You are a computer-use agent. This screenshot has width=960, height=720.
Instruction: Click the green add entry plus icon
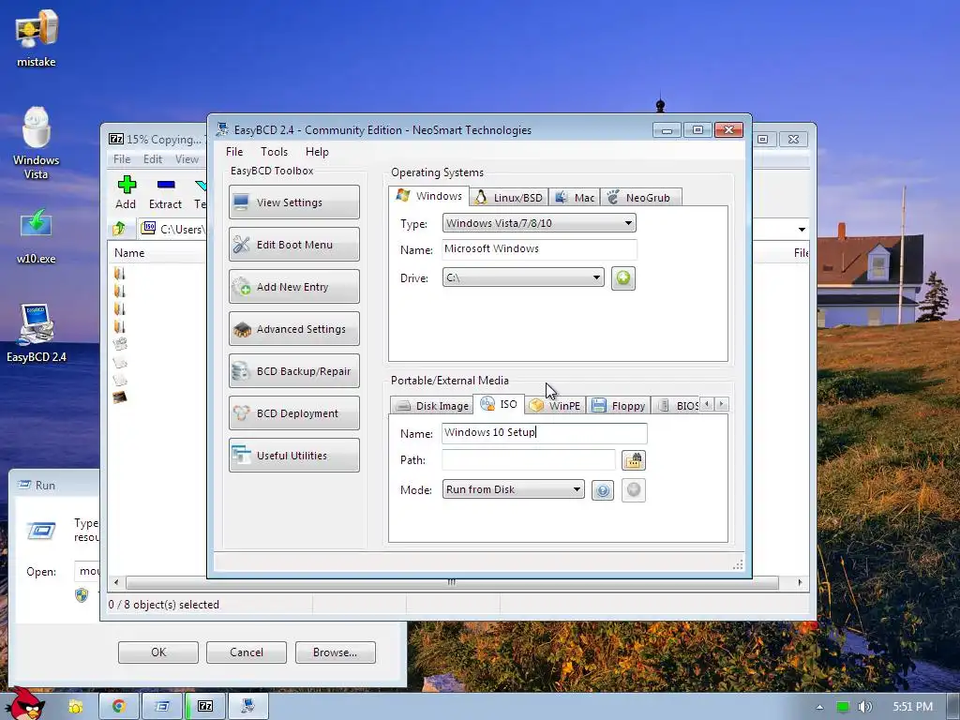pos(622,277)
